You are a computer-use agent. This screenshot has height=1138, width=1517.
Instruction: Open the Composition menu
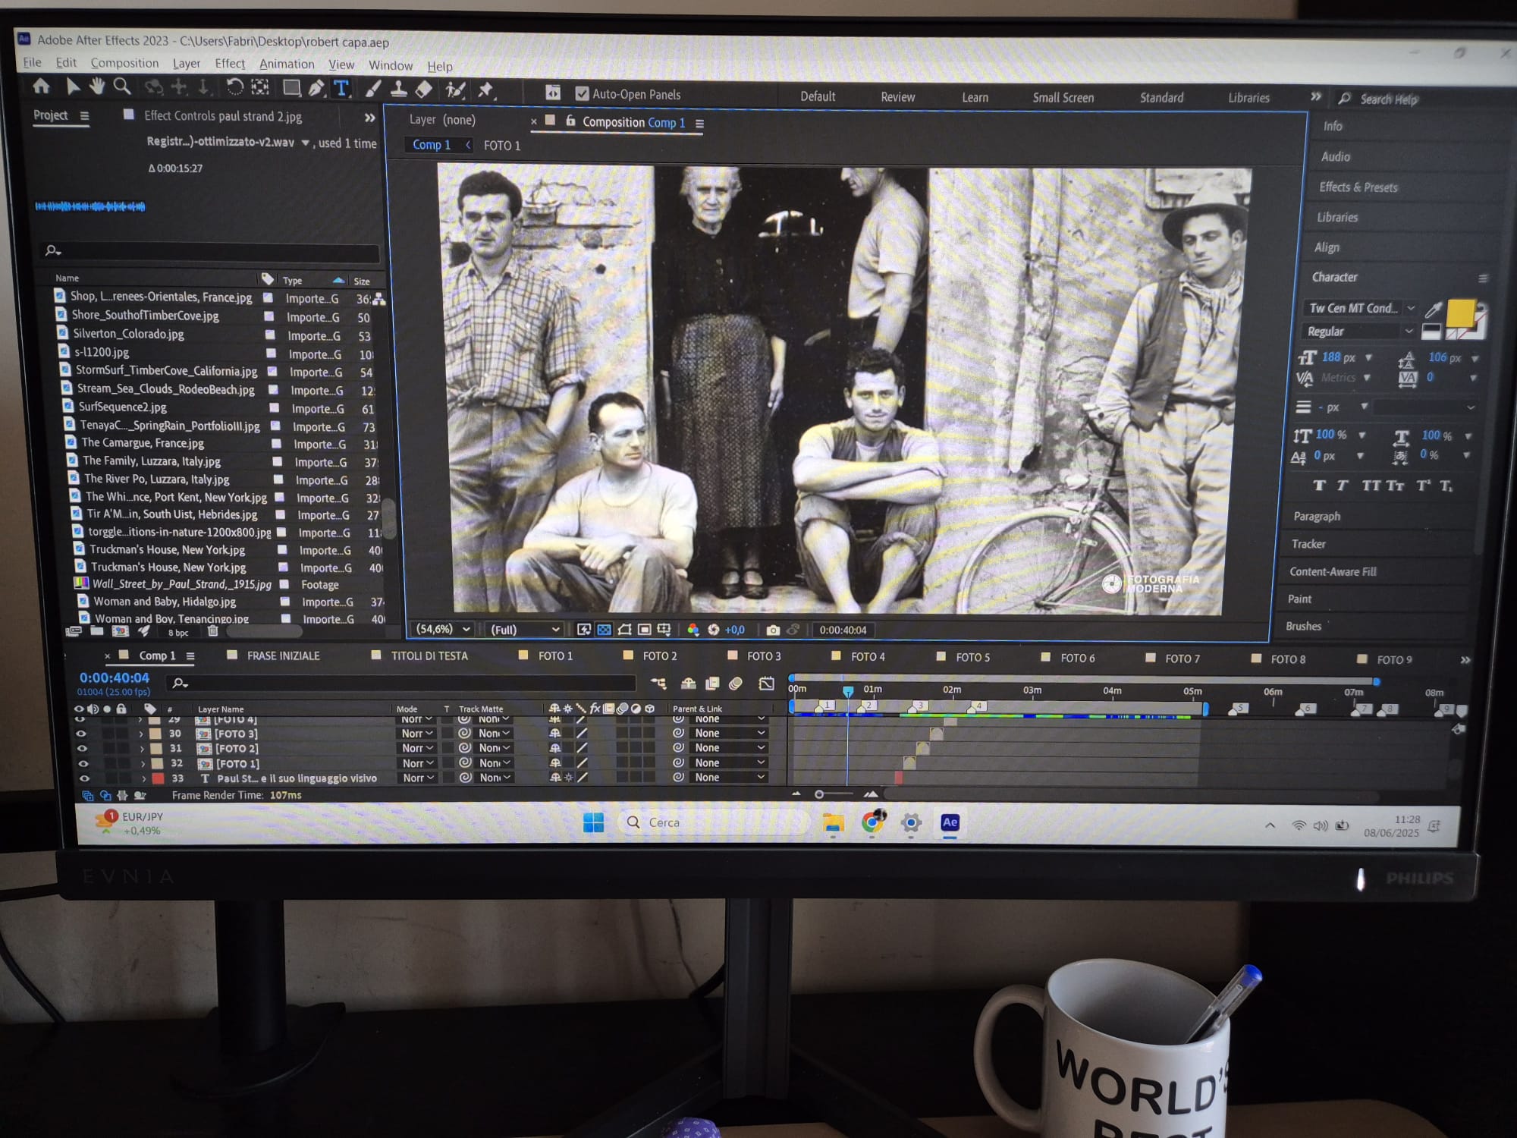(x=124, y=63)
